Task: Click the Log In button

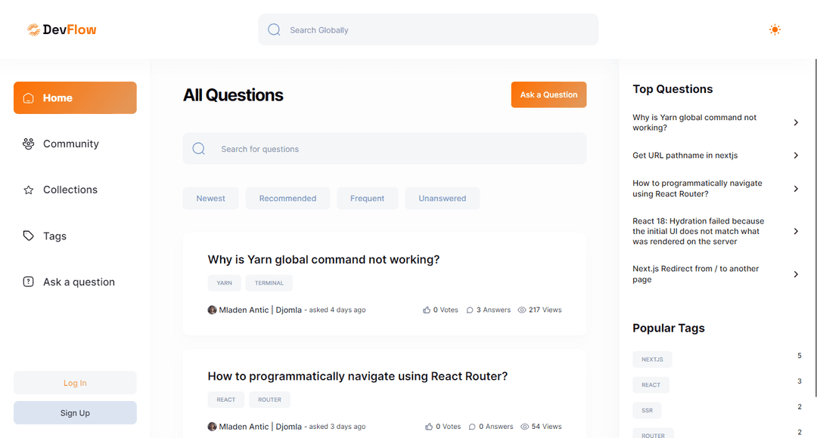Action: coord(75,383)
